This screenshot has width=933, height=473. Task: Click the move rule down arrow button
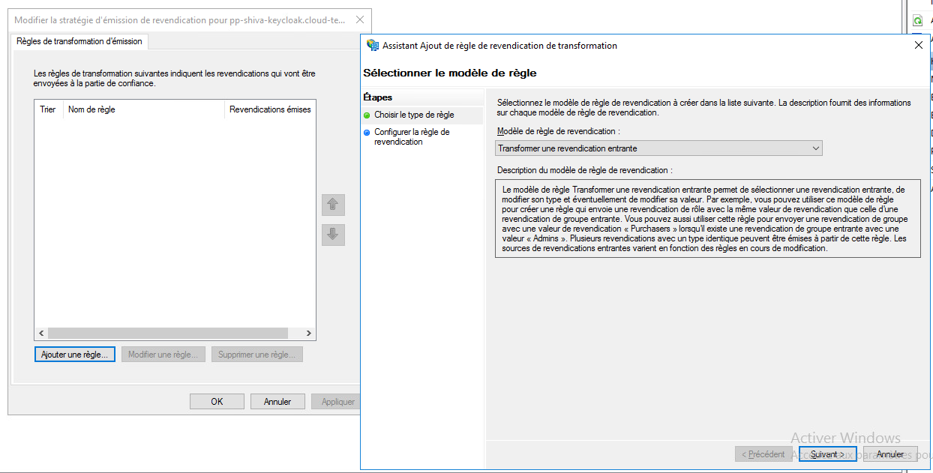click(333, 234)
